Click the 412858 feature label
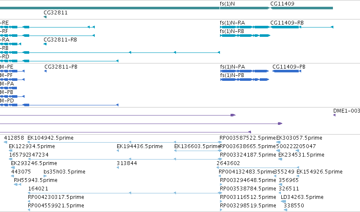 pos(14,138)
